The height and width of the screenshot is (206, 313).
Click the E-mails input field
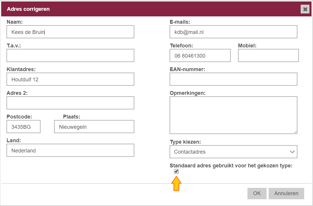pos(233,32)
